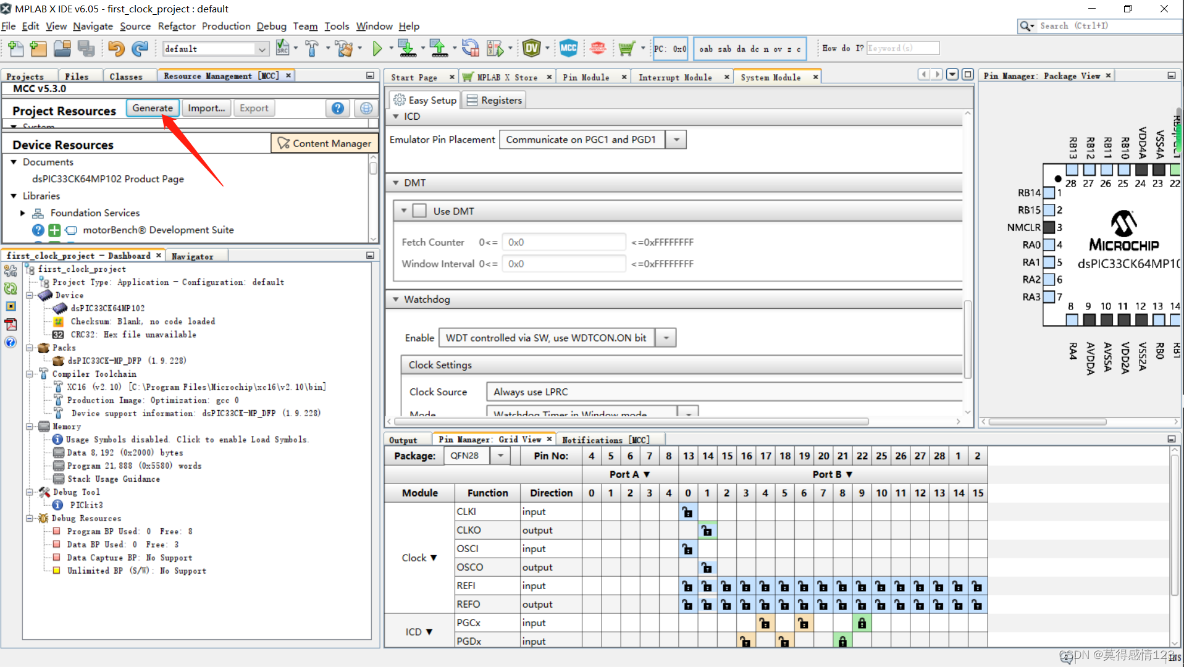Open the Content Manager
The height and width of the screenshot is (667, 1184).
(325, 143)
